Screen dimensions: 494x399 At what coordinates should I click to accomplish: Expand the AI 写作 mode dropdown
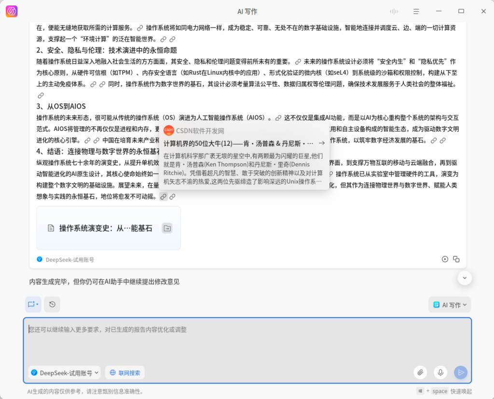point(450,305)
